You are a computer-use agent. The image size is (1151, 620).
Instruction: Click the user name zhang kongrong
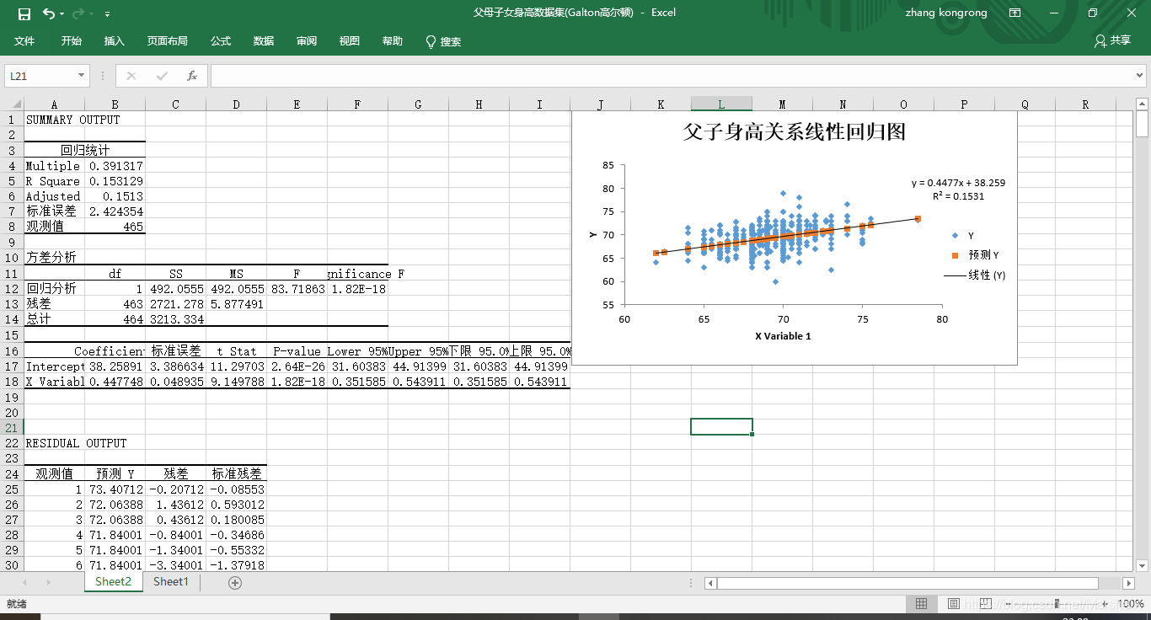(946, 13)
